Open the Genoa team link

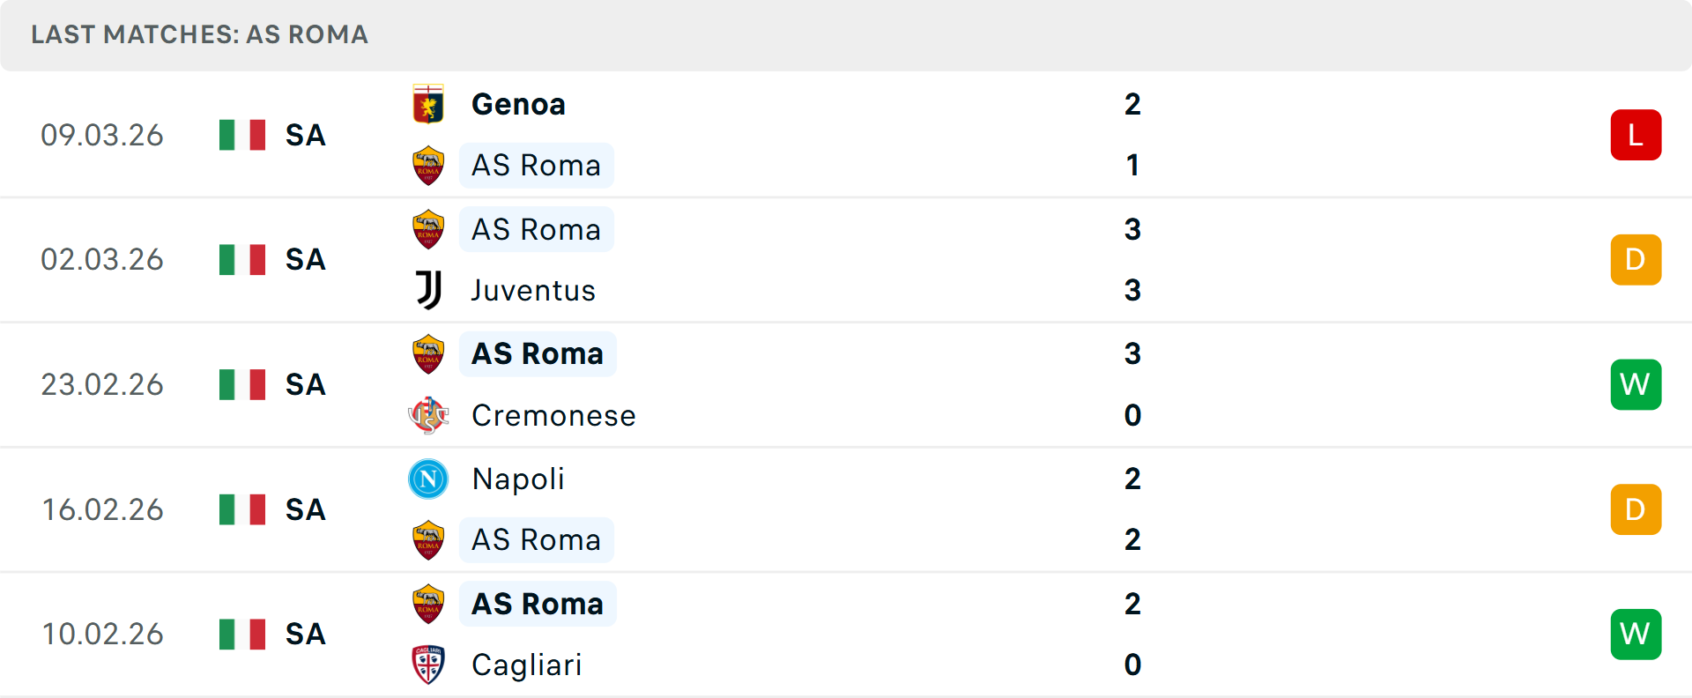point(518,105)
